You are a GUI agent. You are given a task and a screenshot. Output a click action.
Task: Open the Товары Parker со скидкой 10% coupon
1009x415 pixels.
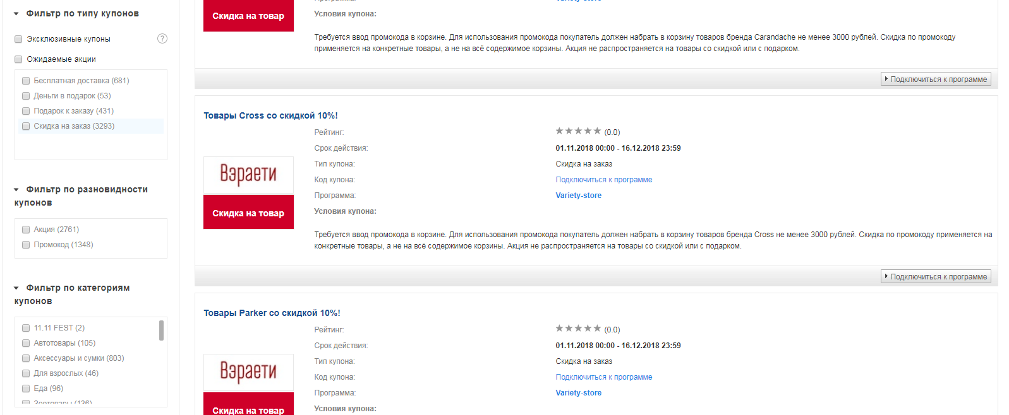coord(272,313)
